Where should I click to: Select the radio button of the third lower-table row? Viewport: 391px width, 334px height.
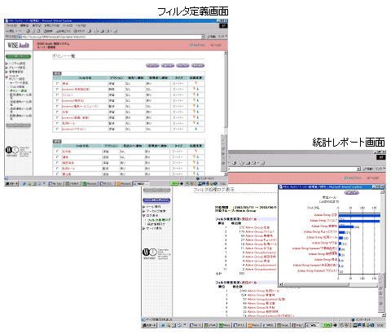(57, 163)
